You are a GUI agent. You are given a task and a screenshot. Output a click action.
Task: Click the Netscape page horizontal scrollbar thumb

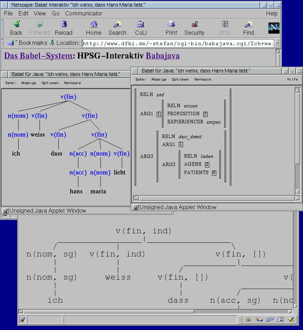[x=108, y=311]
